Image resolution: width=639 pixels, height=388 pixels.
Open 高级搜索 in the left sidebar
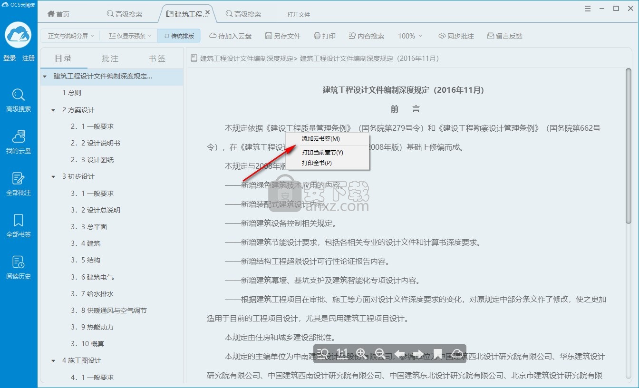(19, 100)
